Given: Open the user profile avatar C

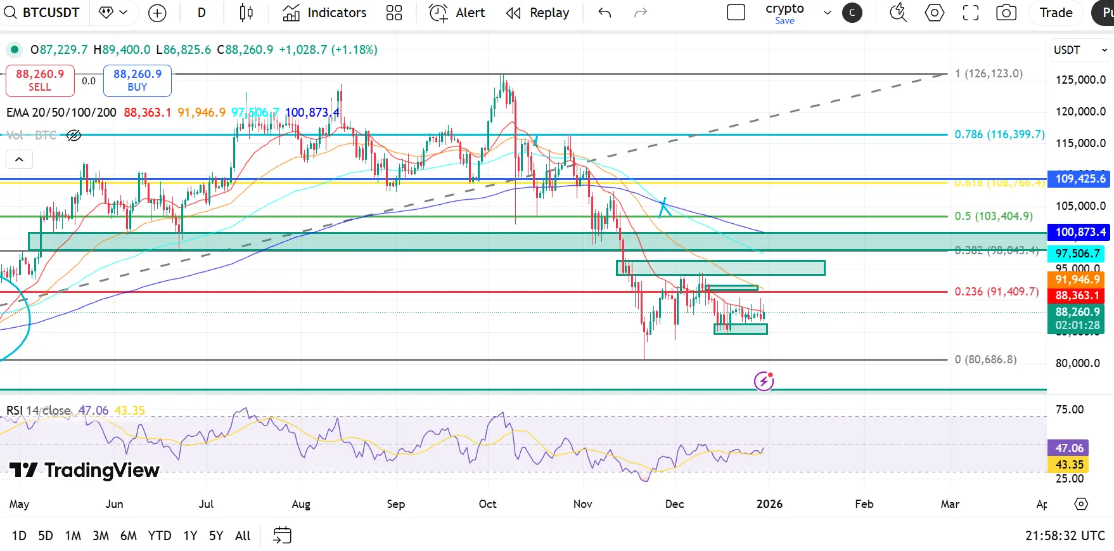Looking at the screenshot, I should click(852, 13).
